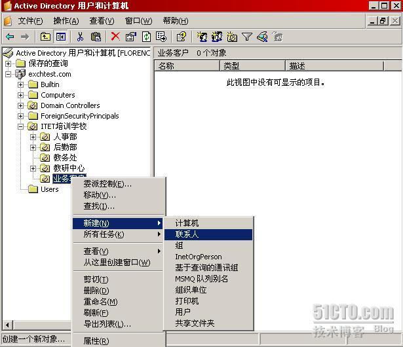403x347 pixels.
Task: Select 联系人 in the New submenu
Action: (187, 234)
